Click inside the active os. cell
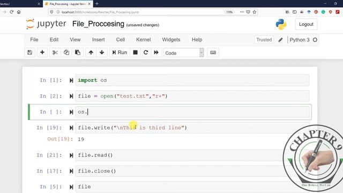 coord(192,112)
